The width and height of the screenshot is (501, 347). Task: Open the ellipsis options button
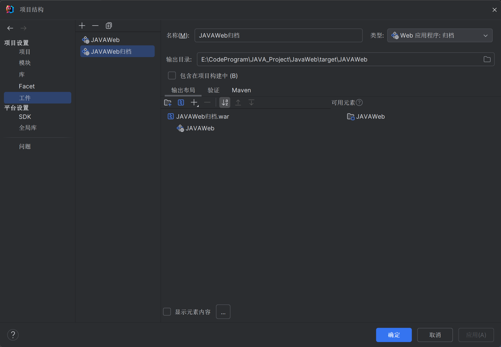(223, 312)
